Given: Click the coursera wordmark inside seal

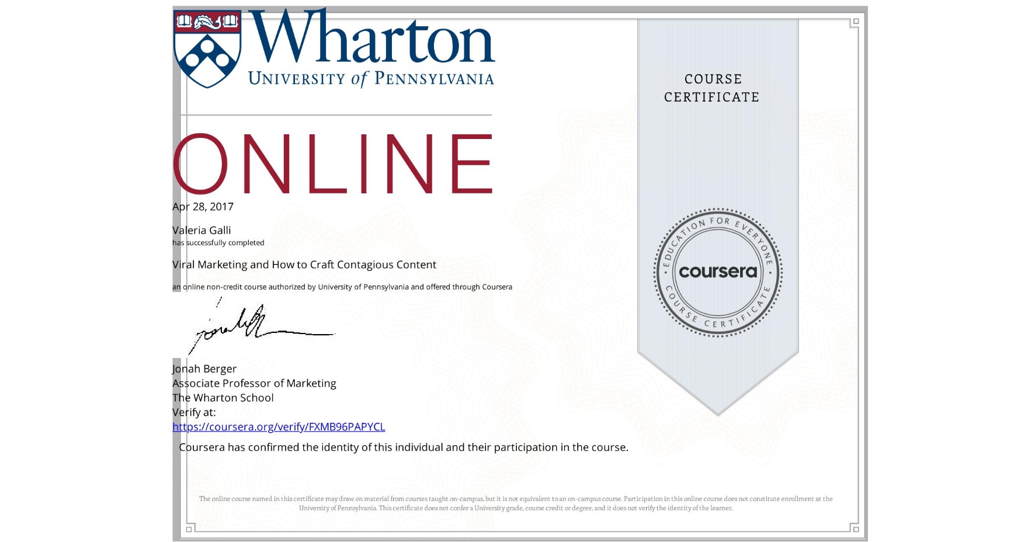Looking at the screenshot, I should click(718, 272).
